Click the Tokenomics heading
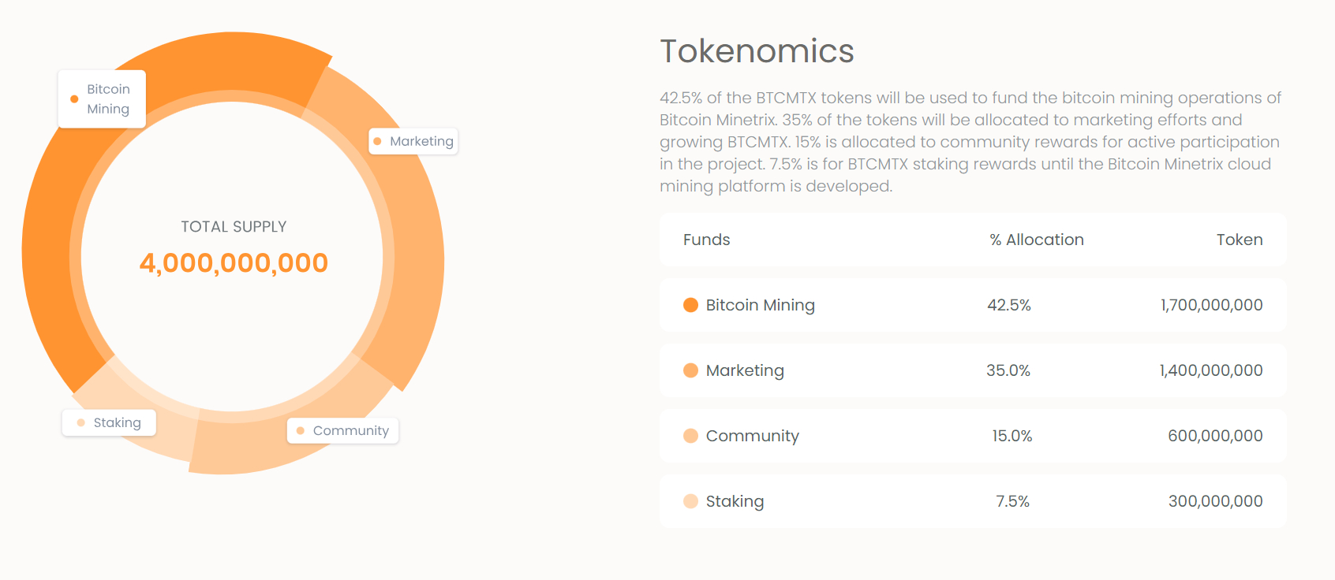Image resolution: width=1335 pixels, height=580 pixels. point(757,51)
